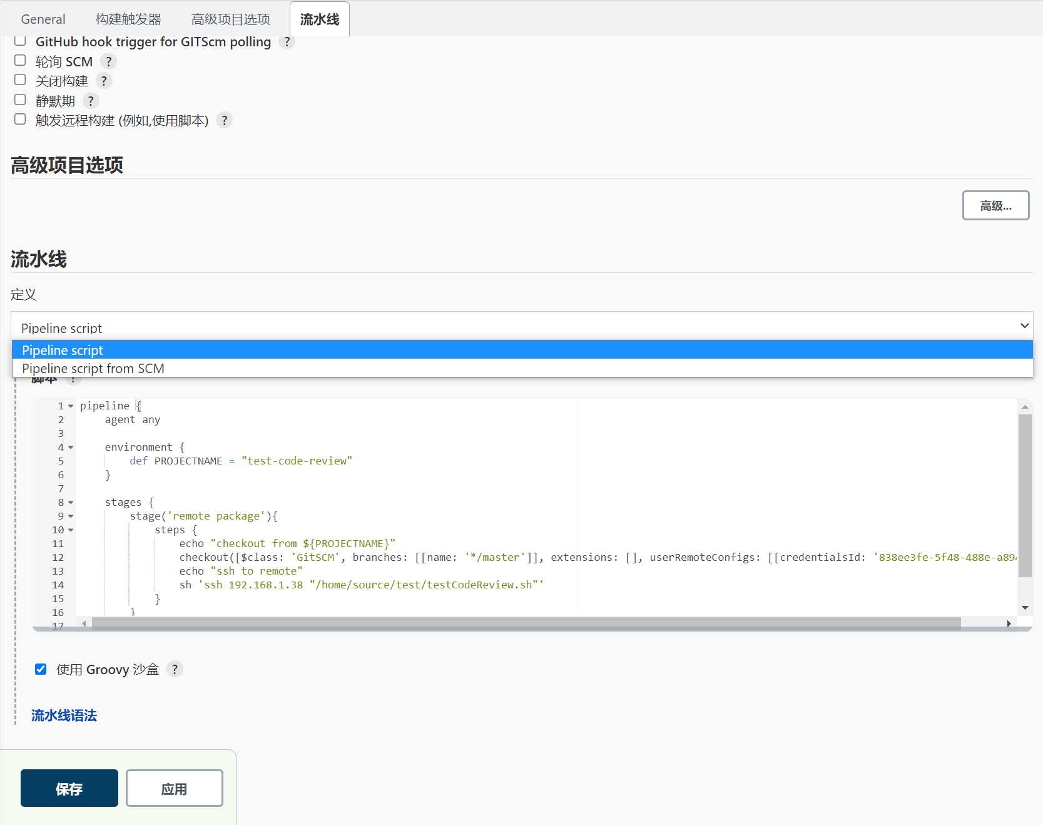Enable GitHub hook trigger for GITScm polling

coord(20,41)
